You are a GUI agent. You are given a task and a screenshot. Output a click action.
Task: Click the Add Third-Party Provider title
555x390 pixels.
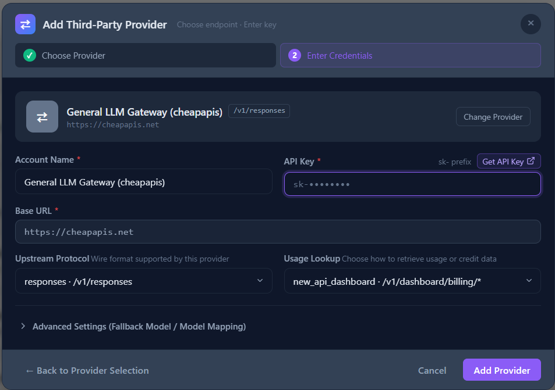click(105, 25)
